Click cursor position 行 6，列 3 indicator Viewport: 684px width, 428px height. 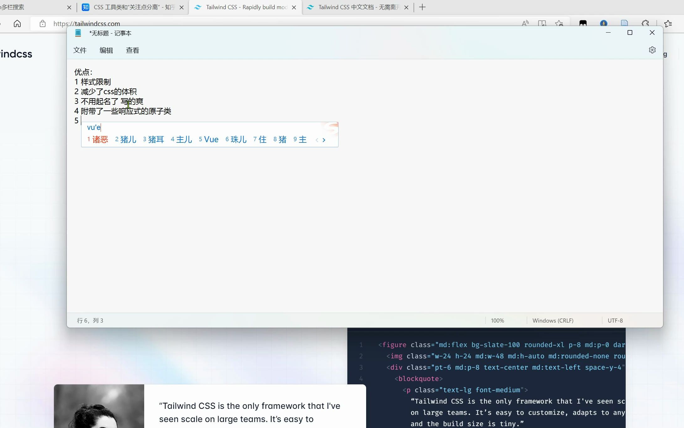pos(90,321)
